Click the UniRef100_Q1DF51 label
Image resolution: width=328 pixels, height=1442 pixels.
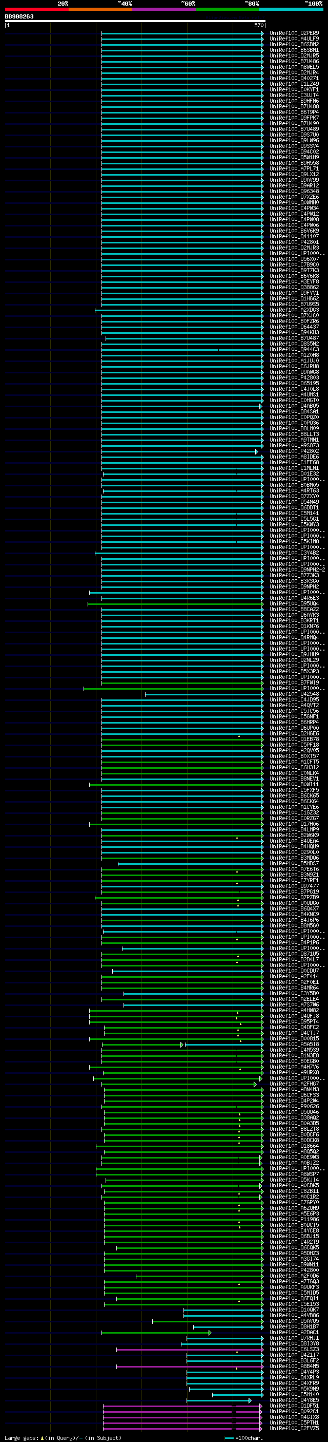click(x=295, y=1406)
